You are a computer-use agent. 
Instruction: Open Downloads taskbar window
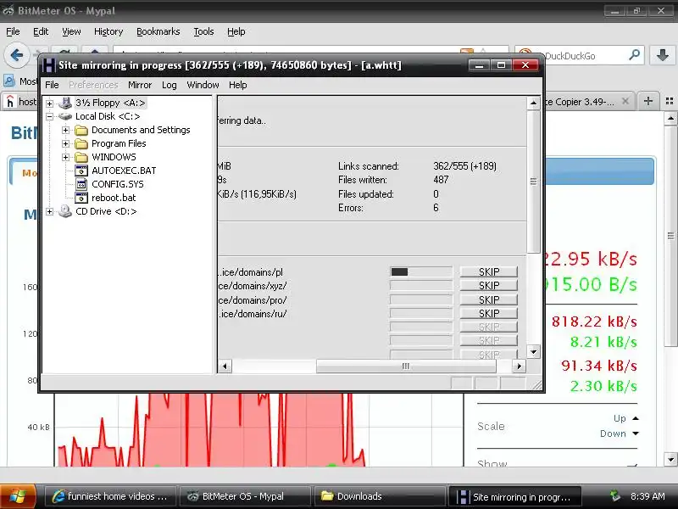[380, 496]
